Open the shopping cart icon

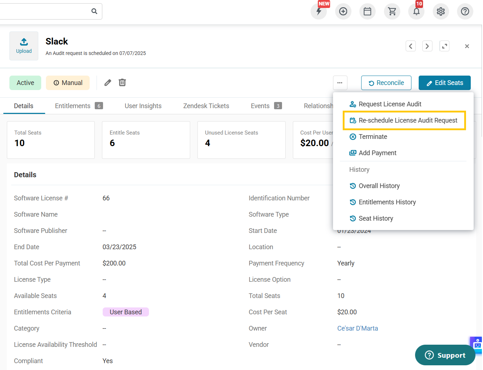pos(392,11)
